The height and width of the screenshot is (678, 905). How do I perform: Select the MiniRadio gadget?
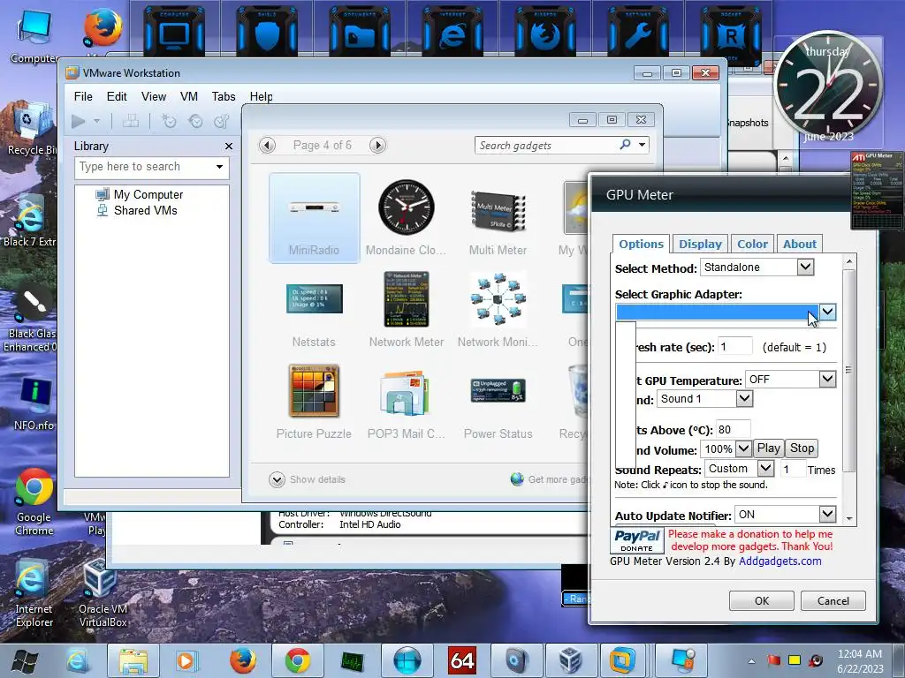click(x=314, y=218)
